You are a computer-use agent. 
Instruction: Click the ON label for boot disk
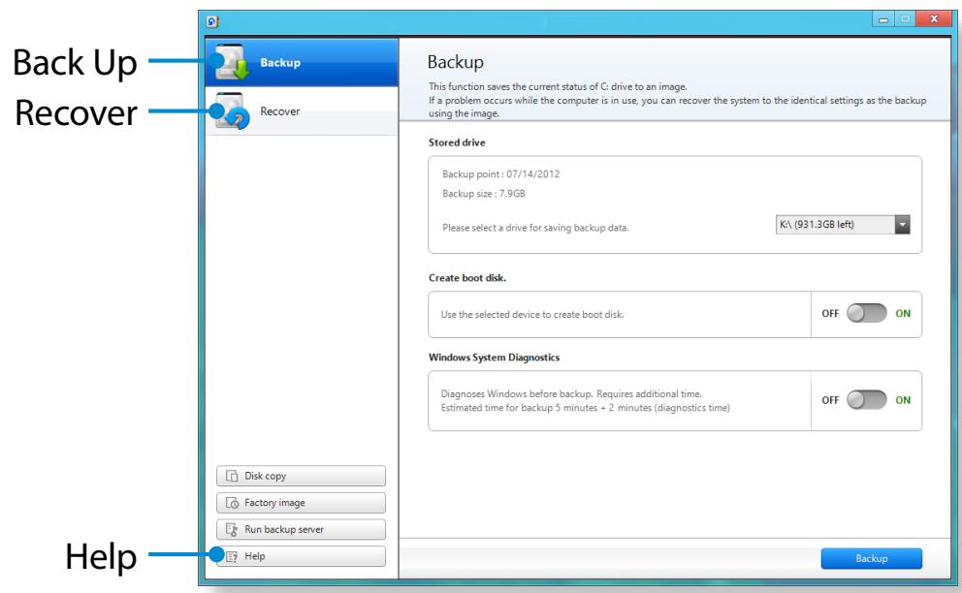(903, 313)
